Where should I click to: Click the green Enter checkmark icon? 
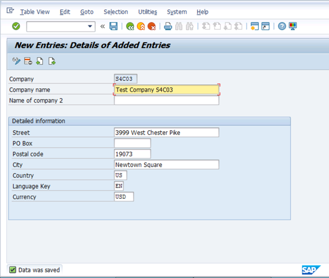click(16, 26)
